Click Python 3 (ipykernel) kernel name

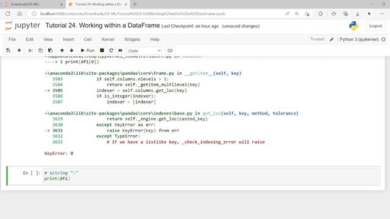pos(359,40)
